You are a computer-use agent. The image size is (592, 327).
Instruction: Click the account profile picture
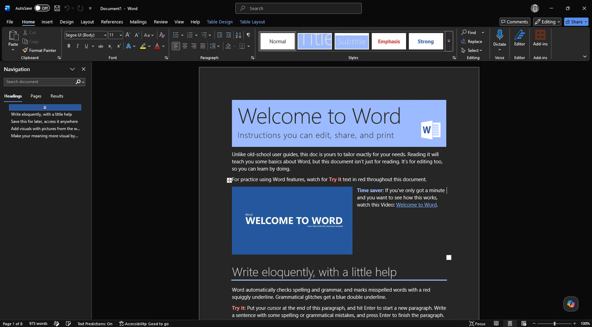click(535, 8)
